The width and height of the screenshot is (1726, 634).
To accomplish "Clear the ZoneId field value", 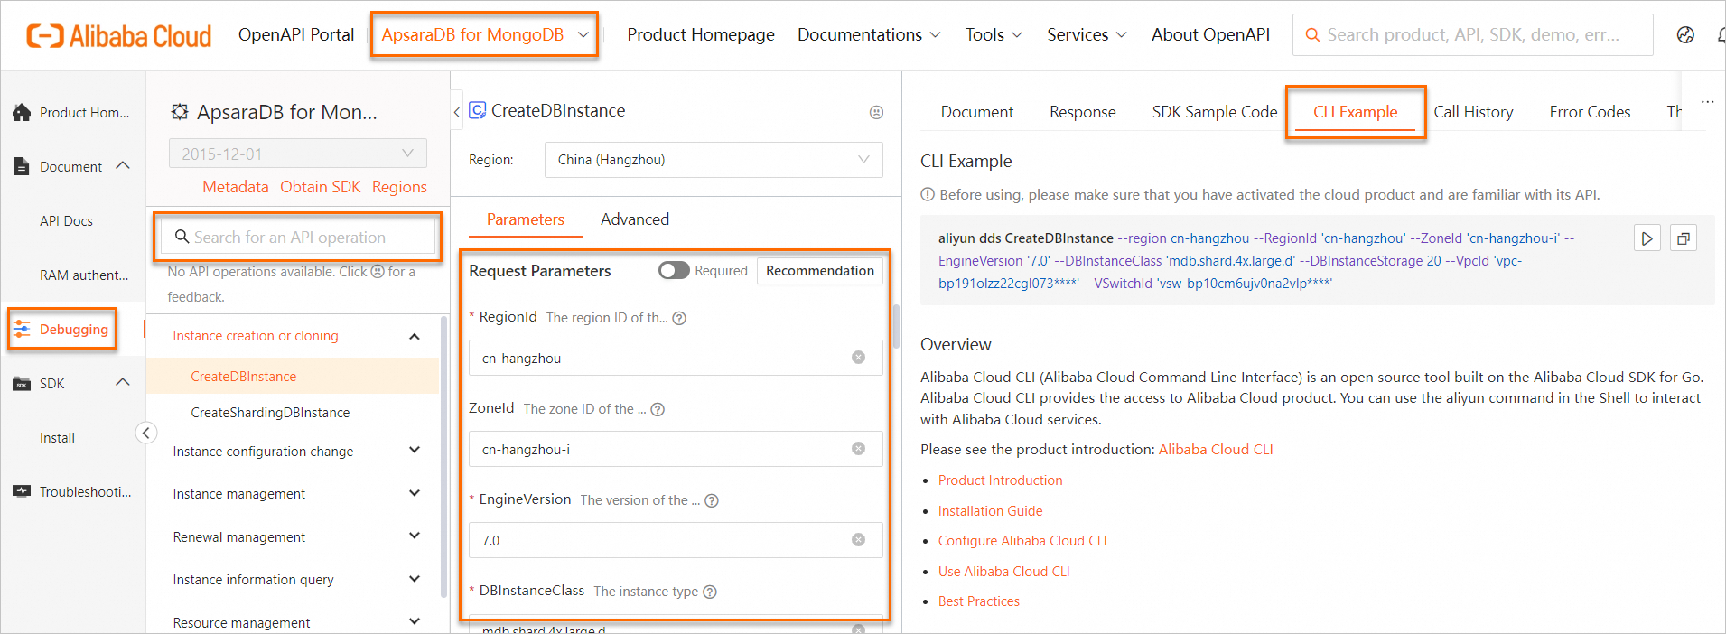I will (858, 449).
